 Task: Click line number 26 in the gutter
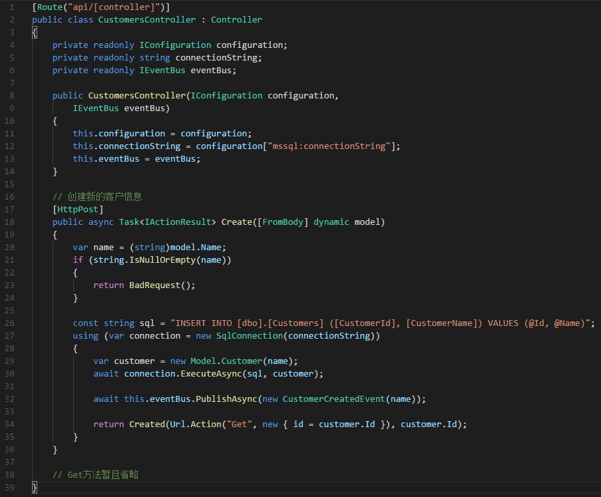(x=9, y=323)
